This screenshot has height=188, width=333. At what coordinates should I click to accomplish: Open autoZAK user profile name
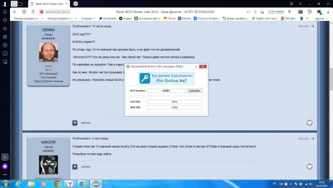click(x=48, y=142)
